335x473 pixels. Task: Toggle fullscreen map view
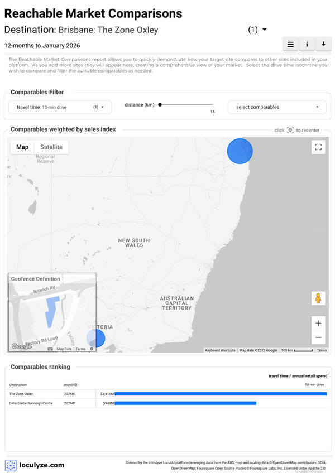pos(318,147)
